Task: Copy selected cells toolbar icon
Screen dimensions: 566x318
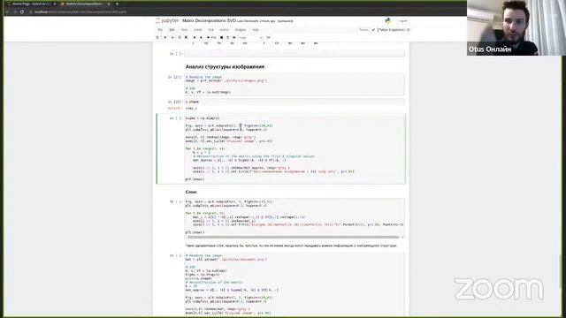Action: click(x=180, y=37)
